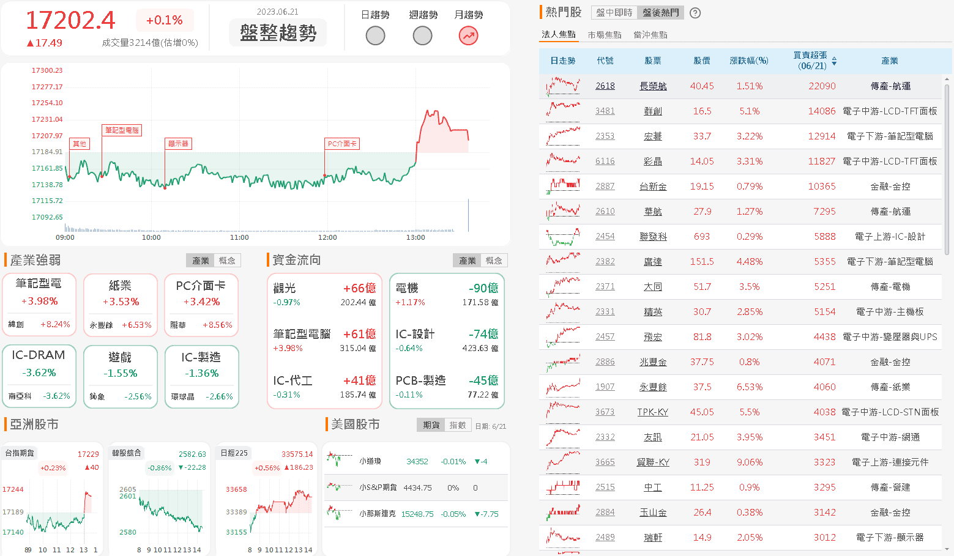Switch hot stocks to 盤後熱門 mode

pyautogui.click(x=660, y=13)
